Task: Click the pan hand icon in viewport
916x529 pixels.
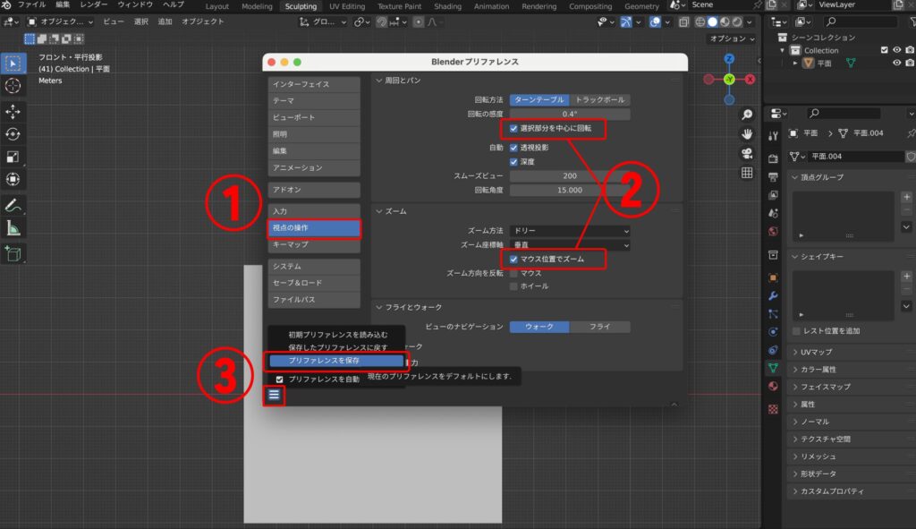Action: tap(746, 133)
